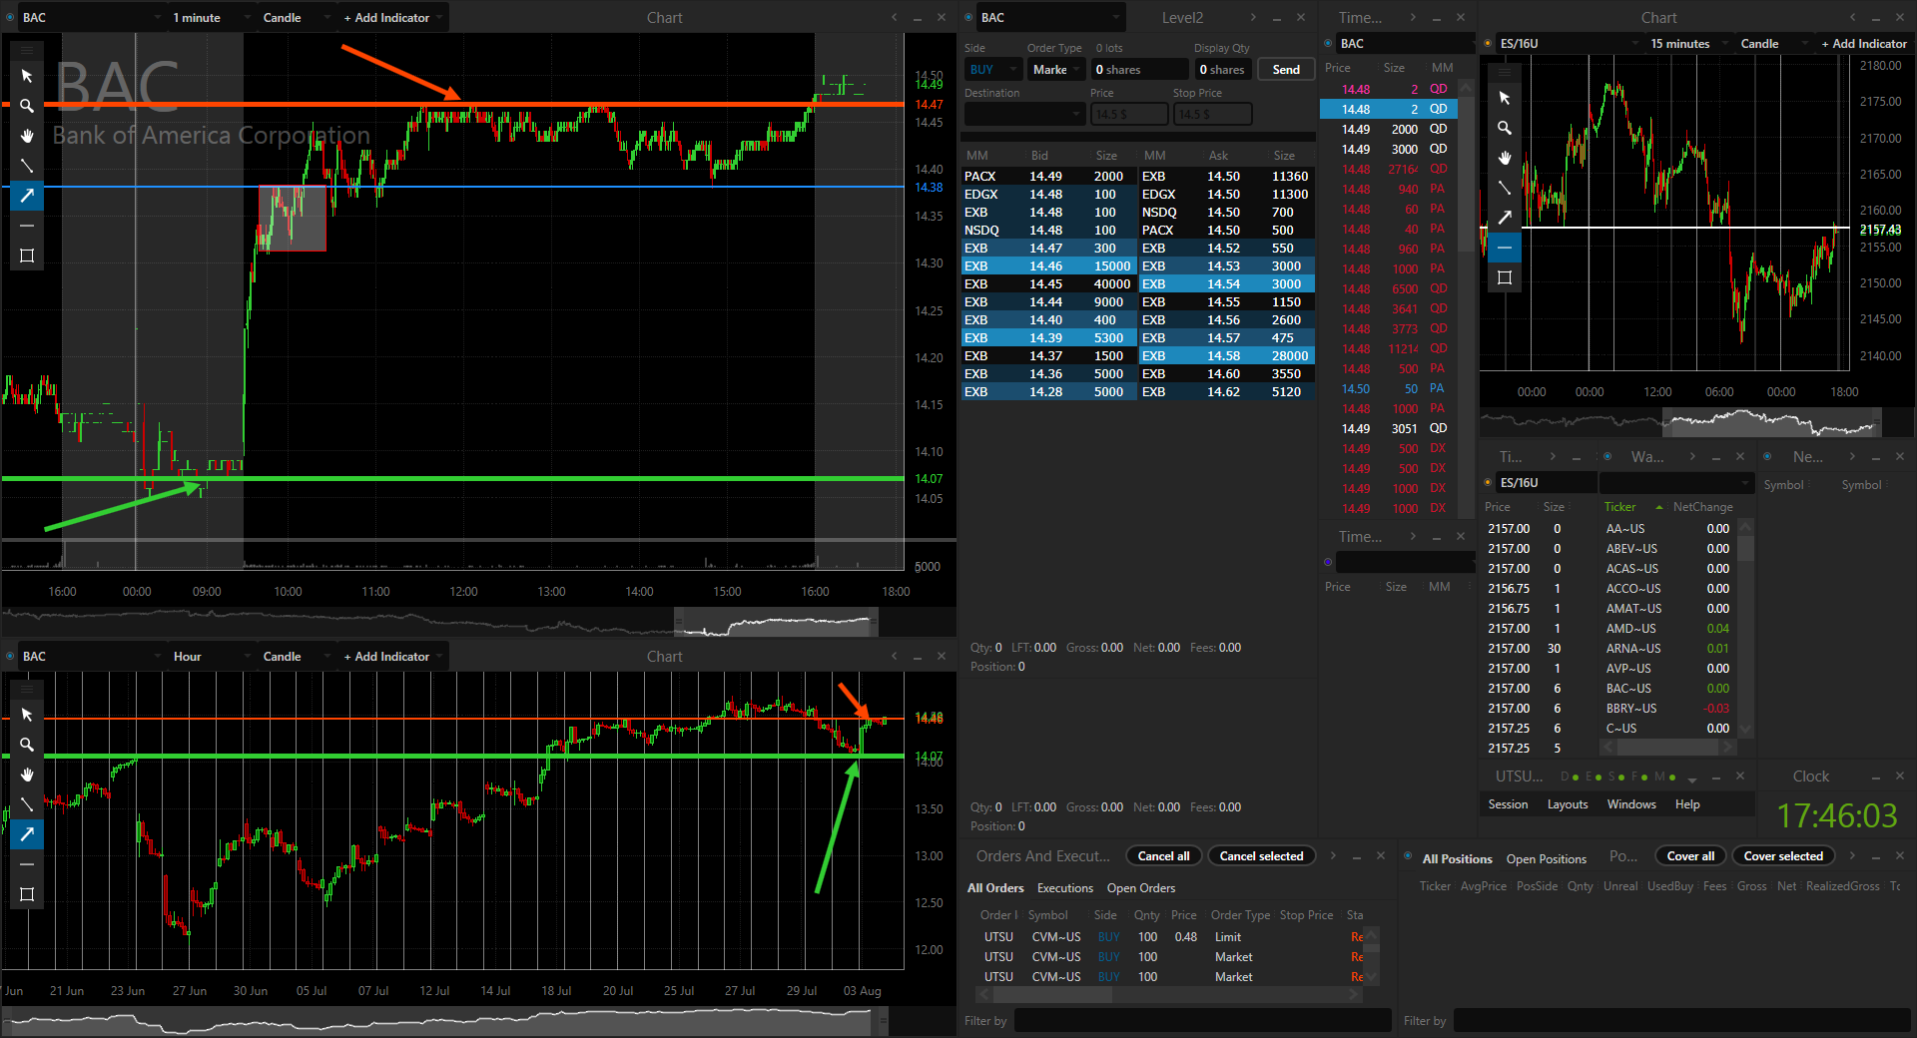Select the arrow drawing tool in ES/16U chart
Screen dimensions: 1917x1038
pyautogui.click(x=1505, y=218)
